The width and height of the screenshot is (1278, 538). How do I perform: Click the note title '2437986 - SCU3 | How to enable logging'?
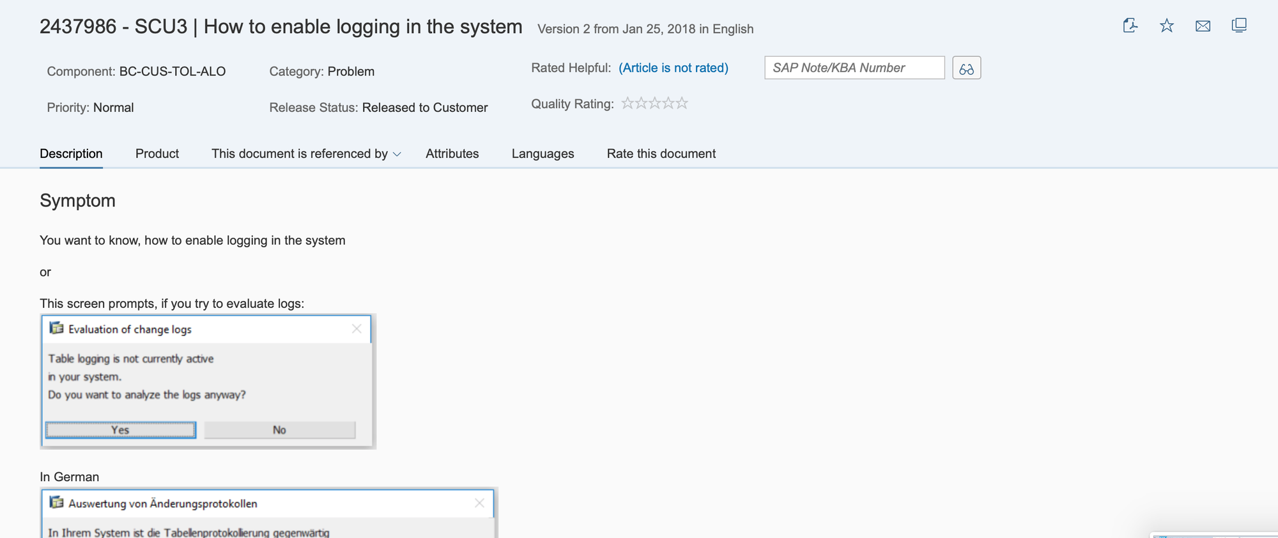pyautogui.click(x=281, y=27)
